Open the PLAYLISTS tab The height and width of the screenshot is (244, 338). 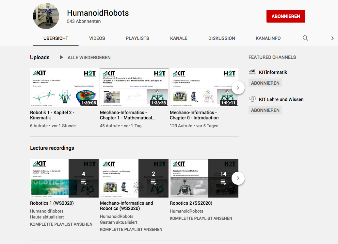[137, 38]
